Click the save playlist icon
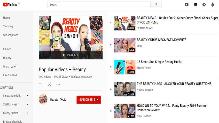The height and width of the screenshot is (123, 219). (41, 84)
